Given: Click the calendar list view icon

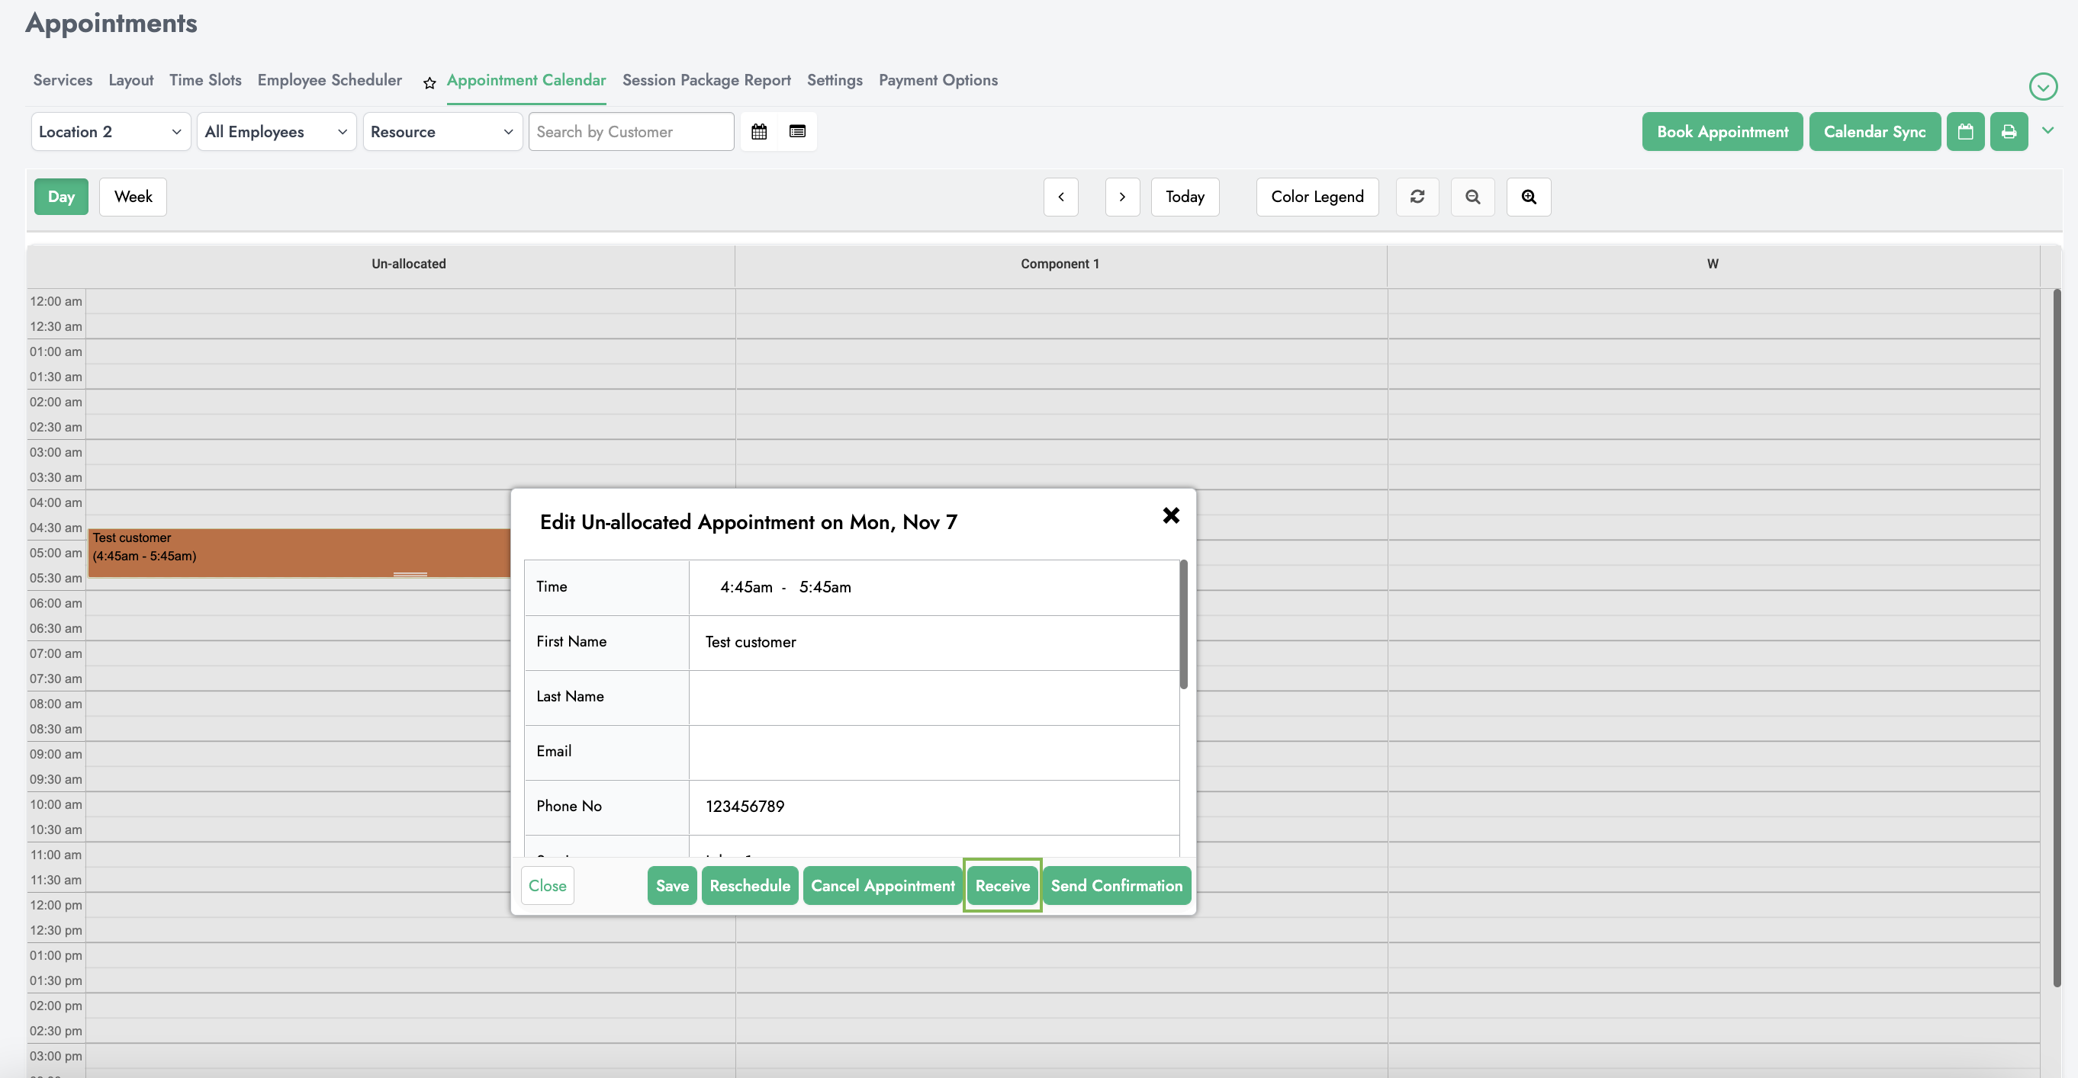Looking at the screenshot, I should (x=797, y=130).
